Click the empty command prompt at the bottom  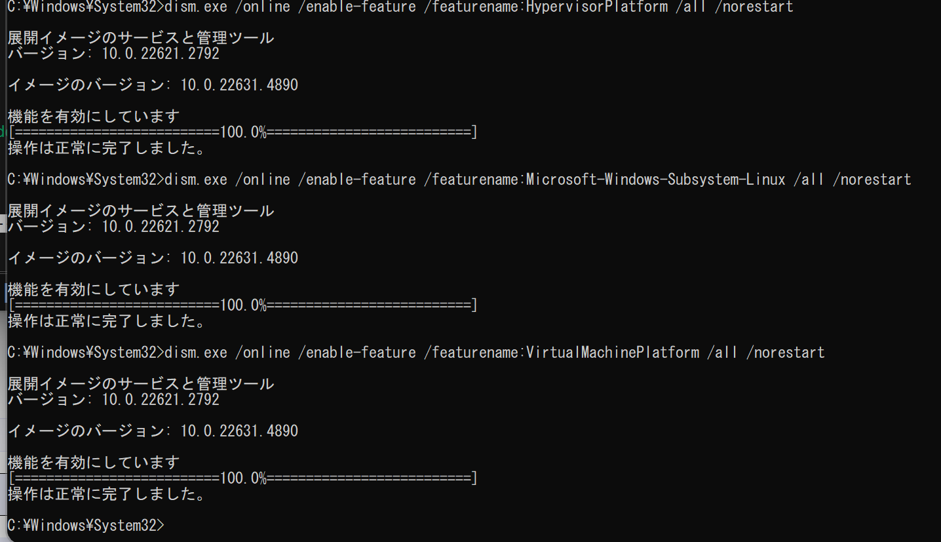[x=86, y=526]
